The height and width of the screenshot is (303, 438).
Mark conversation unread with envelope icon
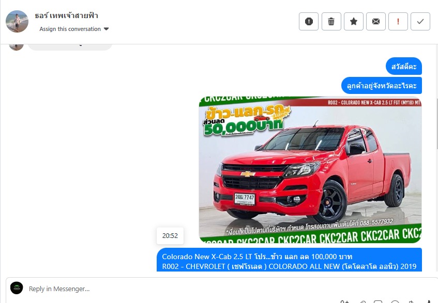(376, 22)
